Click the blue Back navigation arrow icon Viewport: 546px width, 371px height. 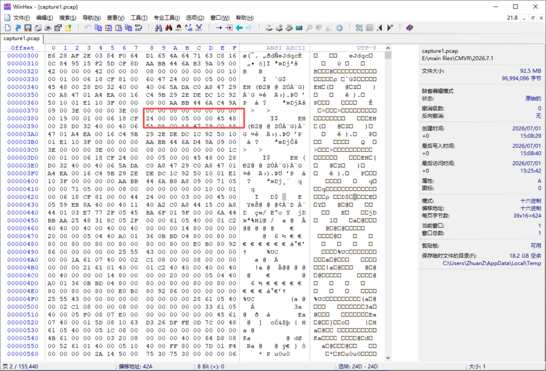point(239,28)
